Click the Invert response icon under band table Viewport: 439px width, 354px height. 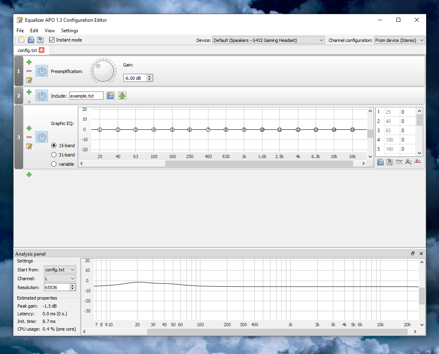(399, 162)
